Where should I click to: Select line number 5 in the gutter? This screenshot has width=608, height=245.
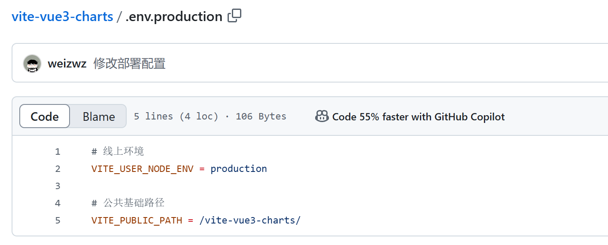click(58, 220)
